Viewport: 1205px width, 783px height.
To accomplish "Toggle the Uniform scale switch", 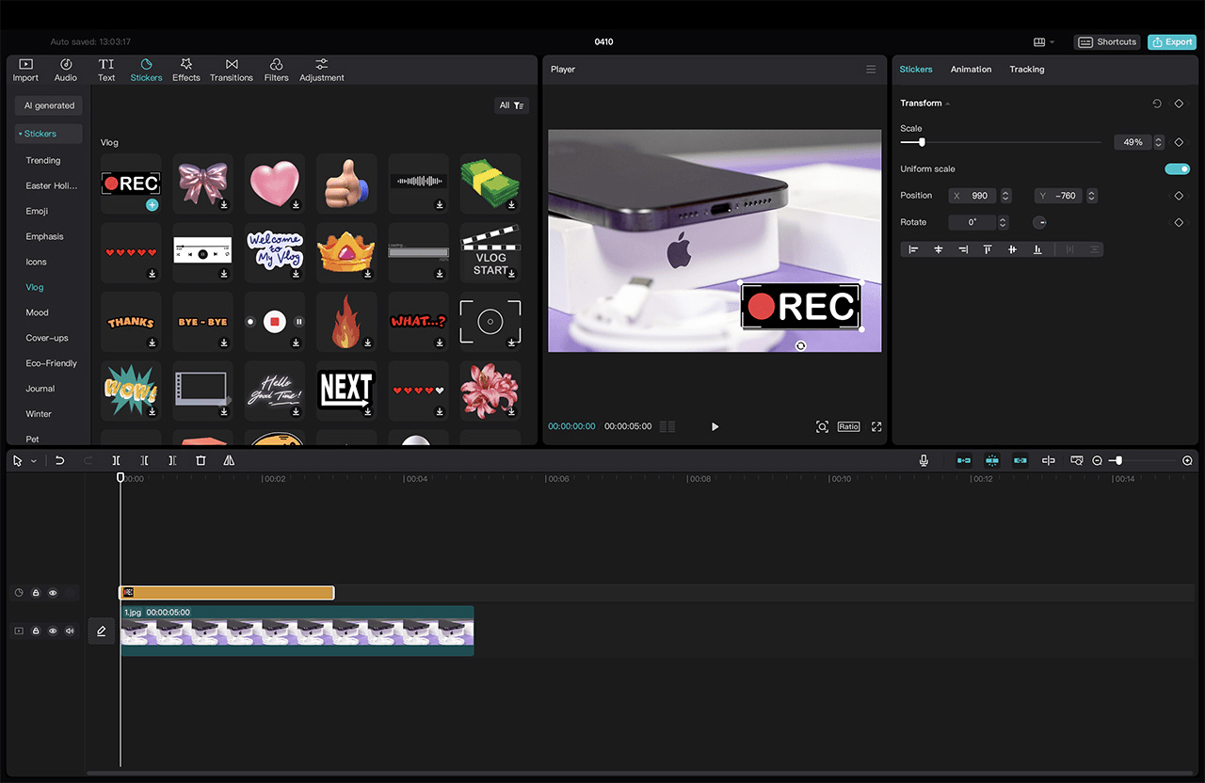I will coord(1178,169).
